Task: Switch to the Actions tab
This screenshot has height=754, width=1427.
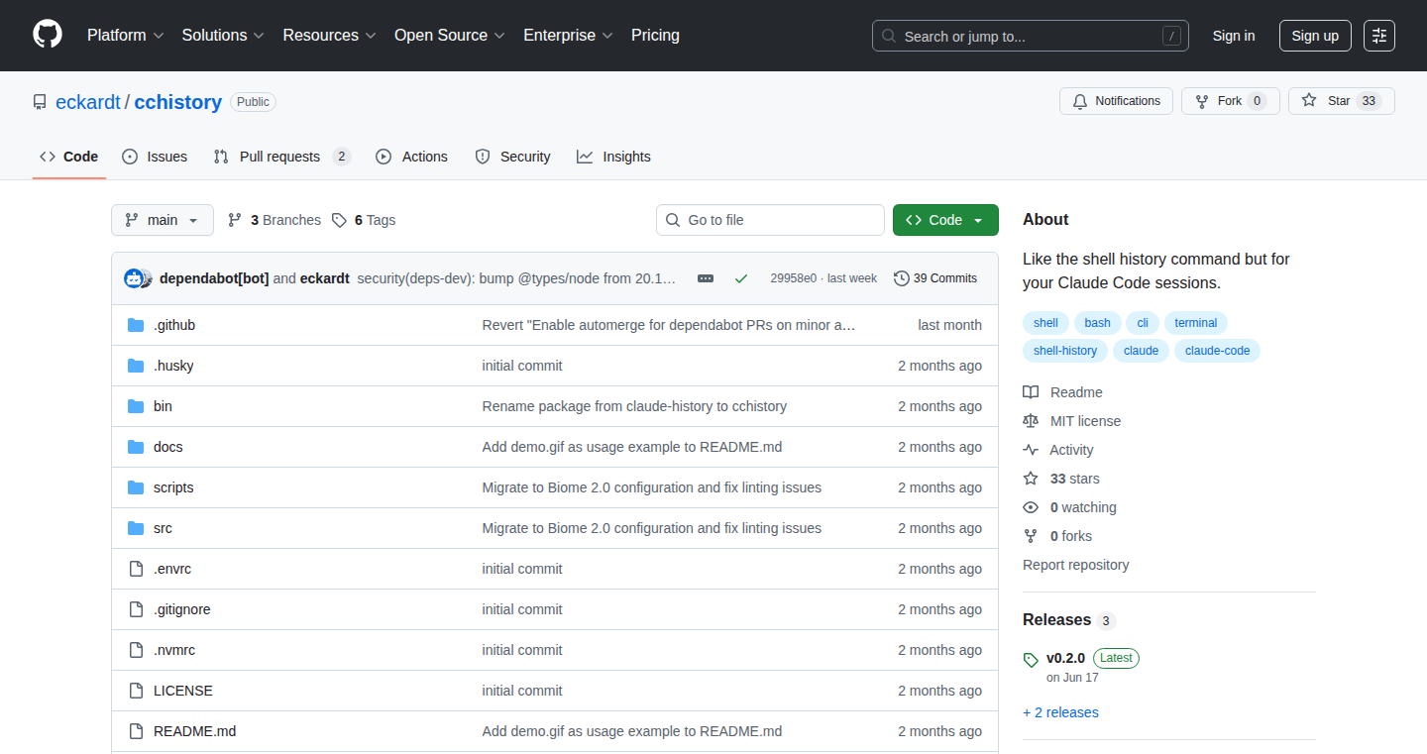Action: (x=412, y=157)
